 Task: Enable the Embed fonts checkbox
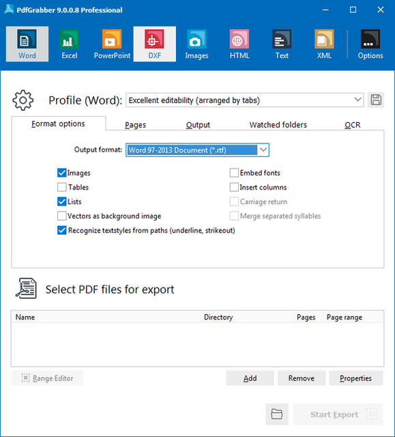[x=234, y=173]
